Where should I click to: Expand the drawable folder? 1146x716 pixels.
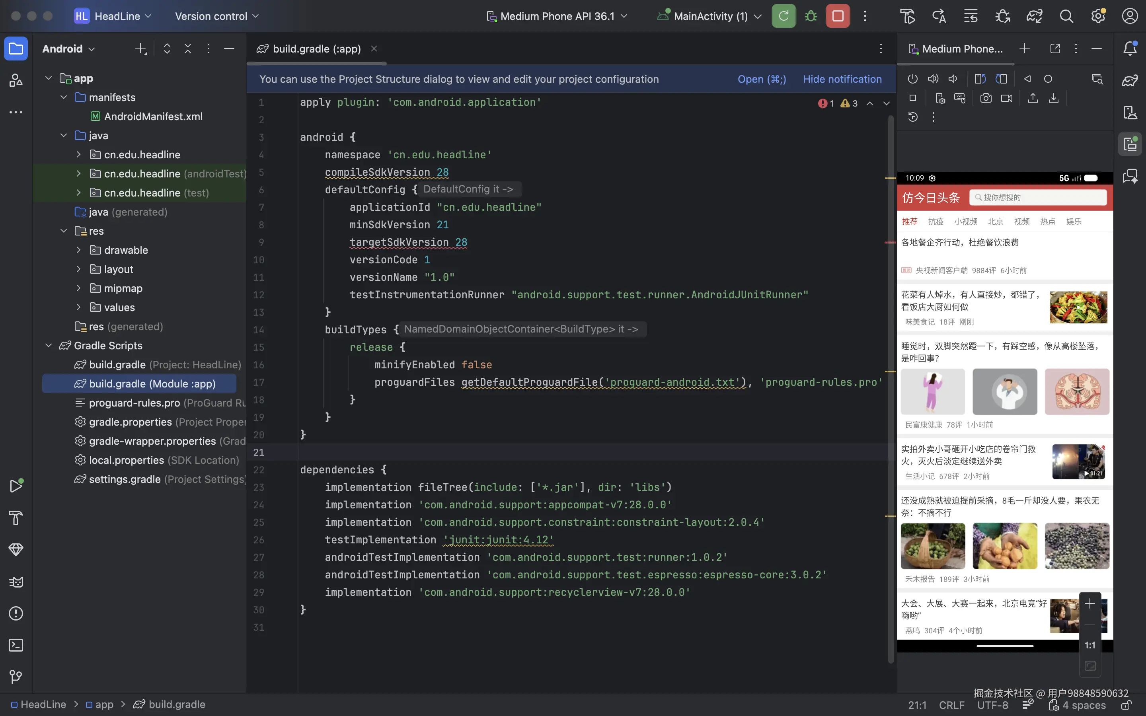pos(79,250)
